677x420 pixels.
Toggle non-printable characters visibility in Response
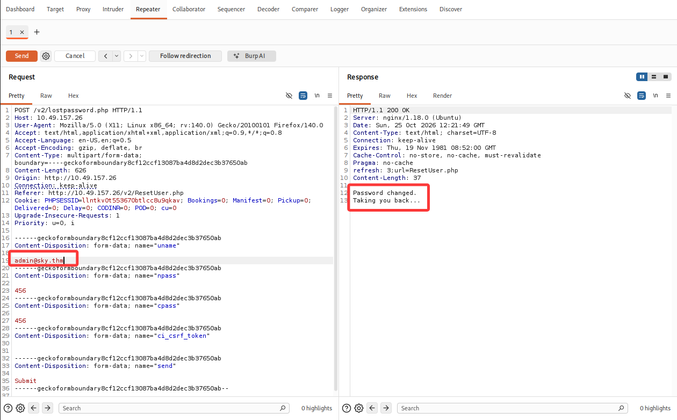pos(628,96)
